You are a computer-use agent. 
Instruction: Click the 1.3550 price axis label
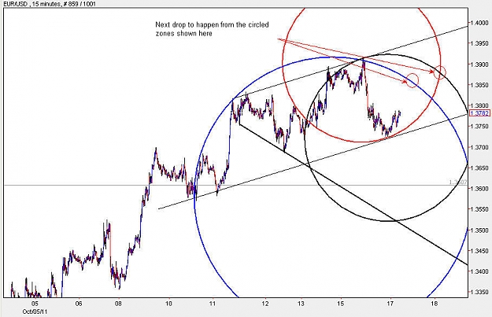click(x=479, y=209)
